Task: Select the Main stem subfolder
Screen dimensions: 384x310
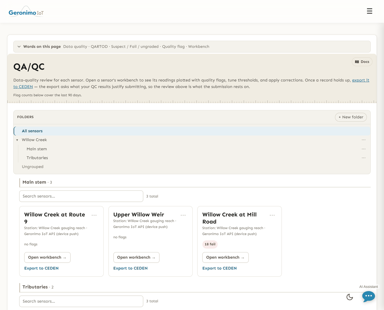Action: pos(37,149)
